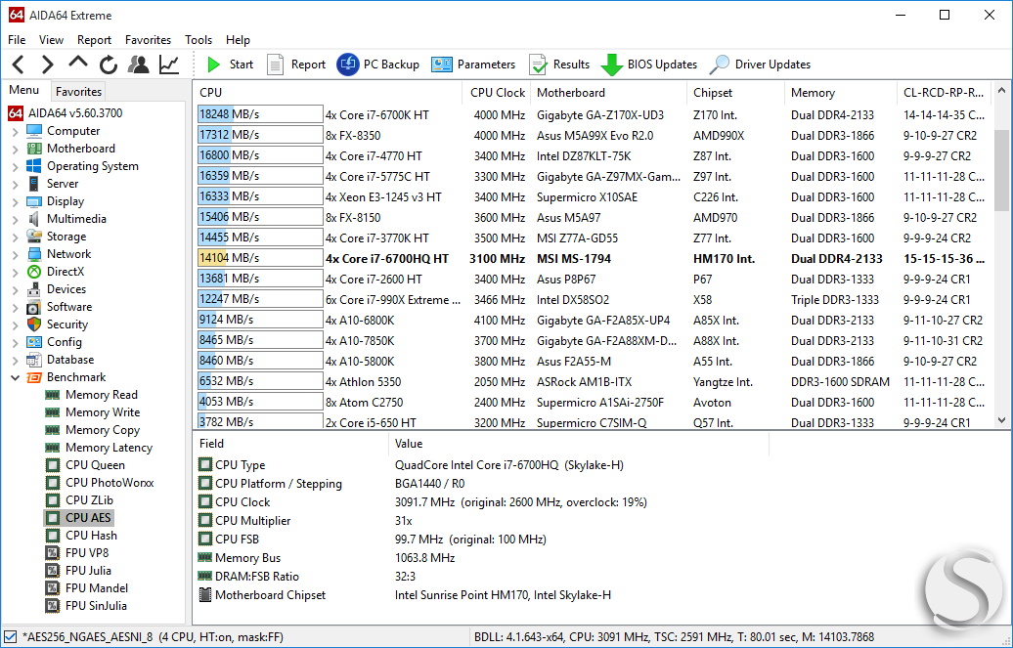Screen dimensions: 1013x648
Task: Expand the Display tree node
Action: [16, 201]
